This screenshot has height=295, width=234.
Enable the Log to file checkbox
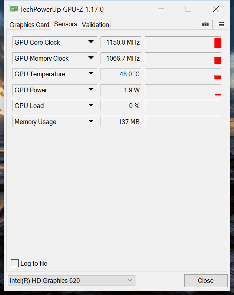[15, 263]
